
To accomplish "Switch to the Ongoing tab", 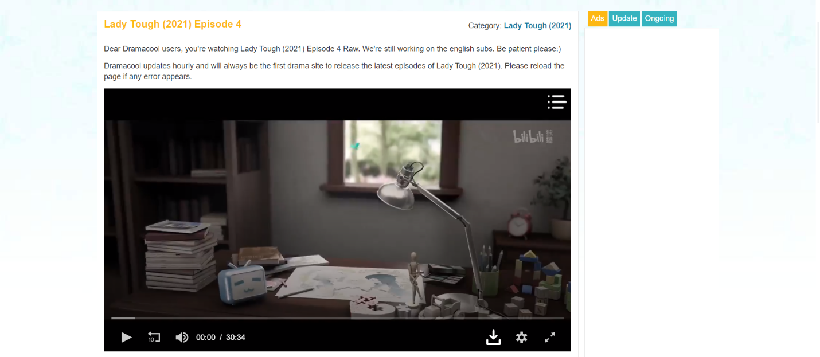I will tap(659, 18).
